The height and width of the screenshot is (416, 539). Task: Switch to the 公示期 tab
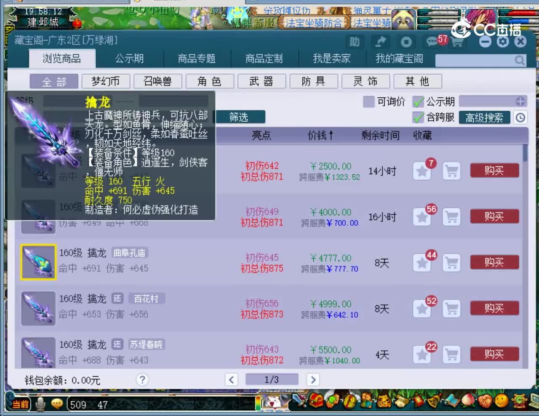[130, 59]
